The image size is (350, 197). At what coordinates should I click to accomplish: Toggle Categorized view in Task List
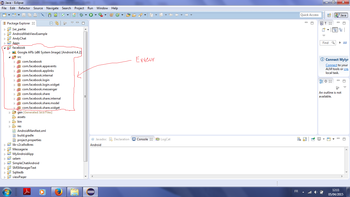click(x=335, y=30)
